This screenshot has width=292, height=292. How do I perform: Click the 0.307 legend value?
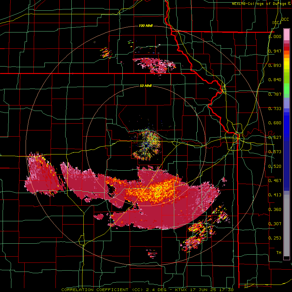coord(275,224)
